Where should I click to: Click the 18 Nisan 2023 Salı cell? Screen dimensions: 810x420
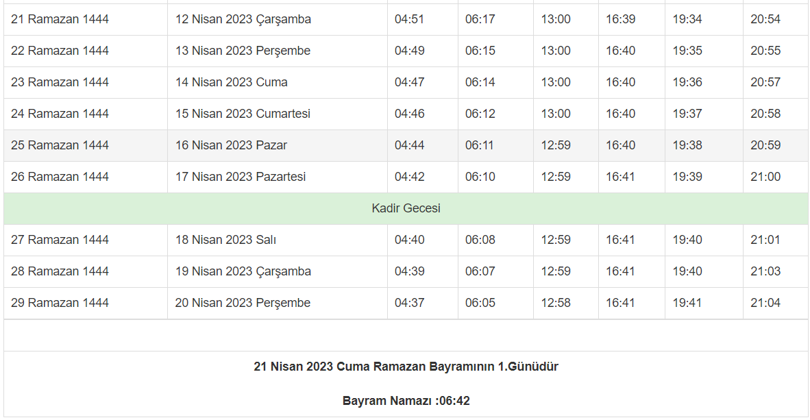[x=225, y=240]
